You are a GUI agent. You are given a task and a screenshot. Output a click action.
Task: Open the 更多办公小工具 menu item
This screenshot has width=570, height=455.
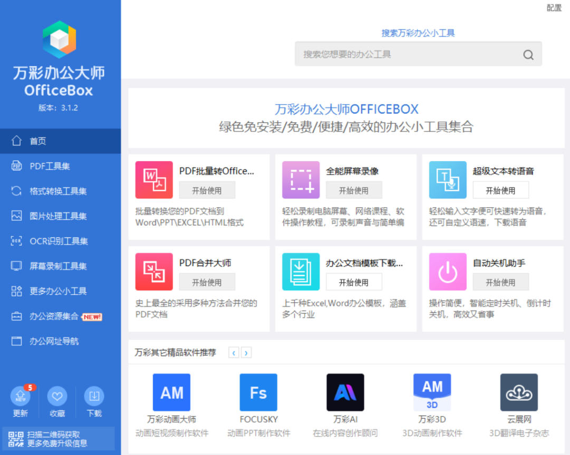(60, 291)
